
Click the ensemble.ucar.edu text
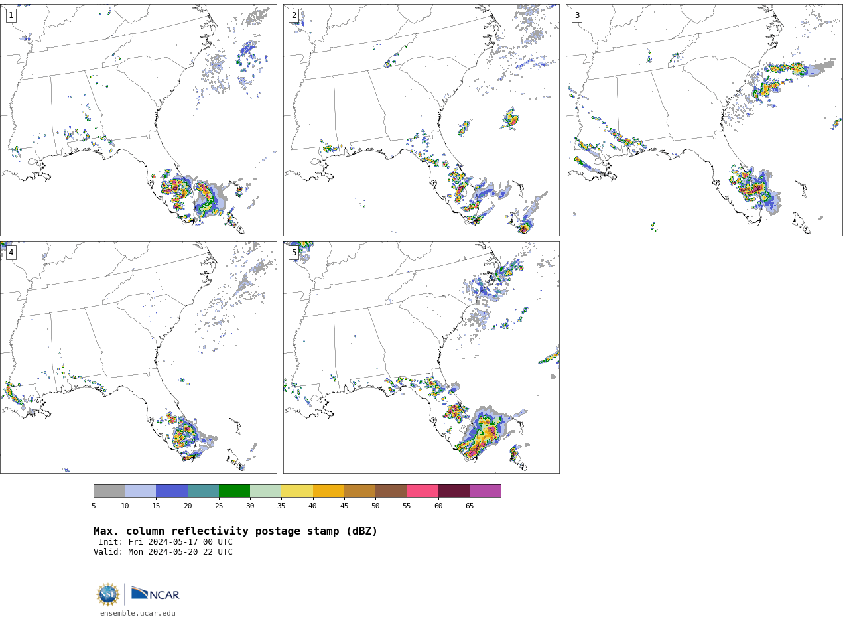(x=138, y=614)
